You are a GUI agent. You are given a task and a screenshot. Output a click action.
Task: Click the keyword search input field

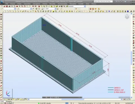tap(103, 1)
